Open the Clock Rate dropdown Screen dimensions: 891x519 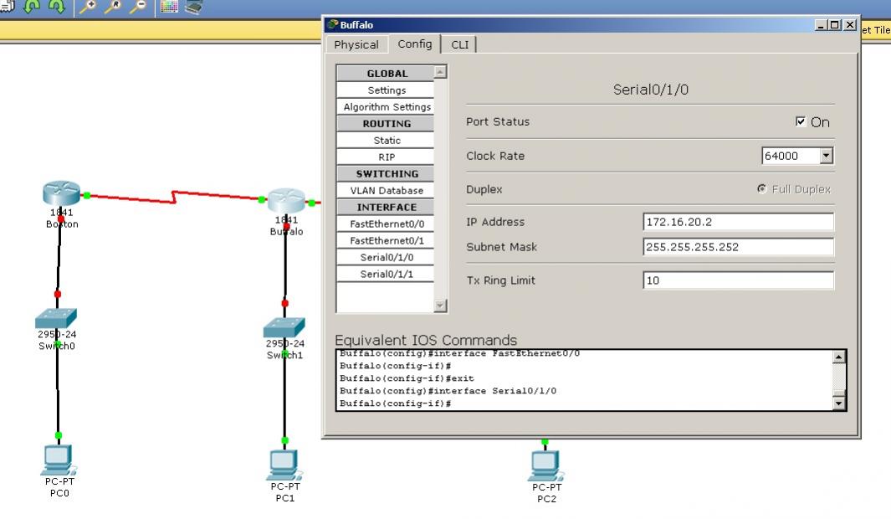click(826, 156)
